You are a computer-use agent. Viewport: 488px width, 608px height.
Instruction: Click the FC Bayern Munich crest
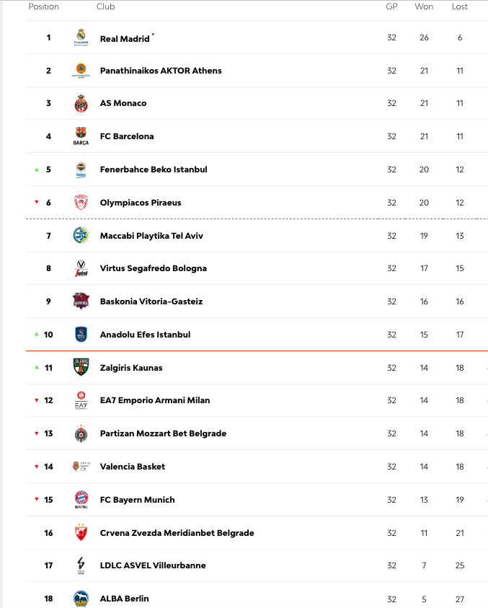[81, 499]
